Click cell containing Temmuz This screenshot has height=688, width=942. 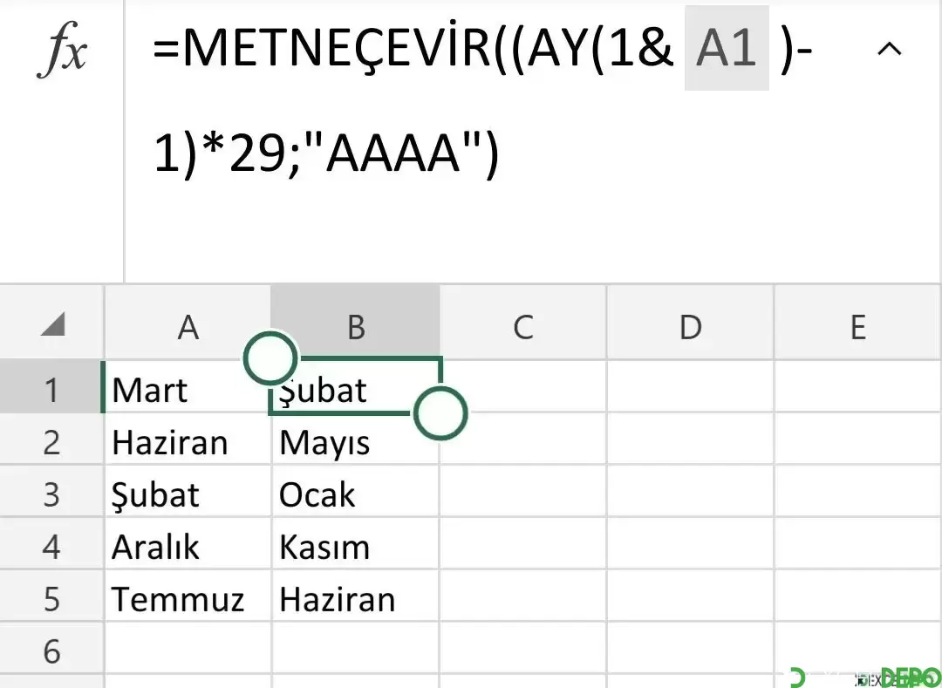(188, 596)
